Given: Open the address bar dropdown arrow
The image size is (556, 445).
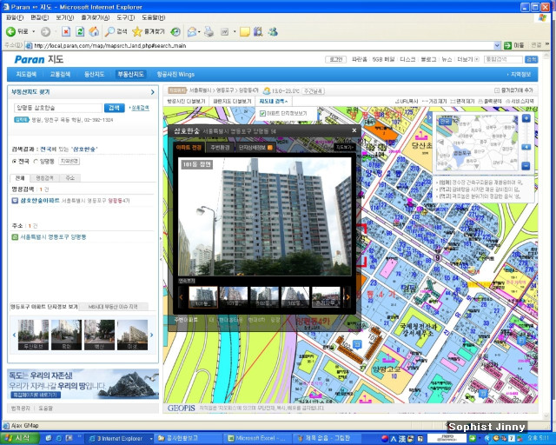Looking at the screenshot, I should pos(497,45).
